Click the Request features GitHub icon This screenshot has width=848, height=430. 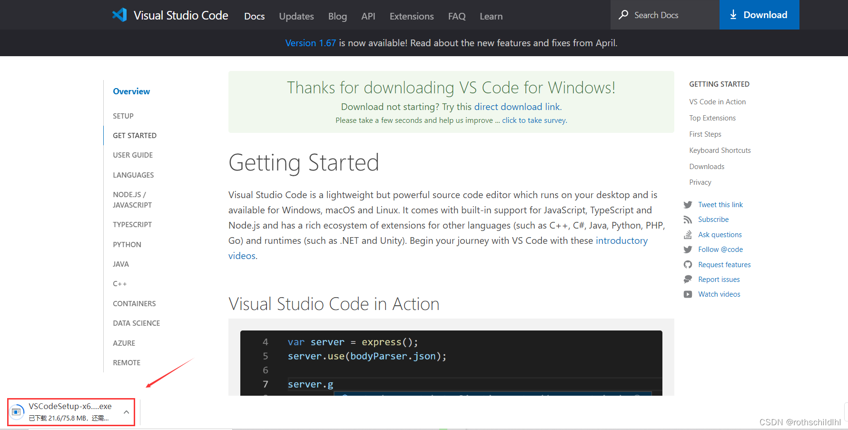click(x=688, y=264)
